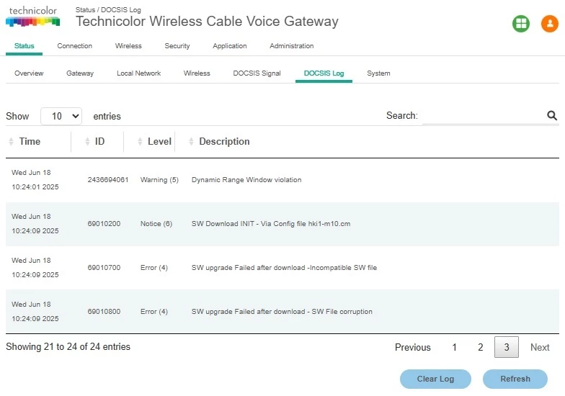The width and height of the screenshot is (565, 396).
Task: Switch to the DOCSIS Signal tab
Action: (257, 73)
